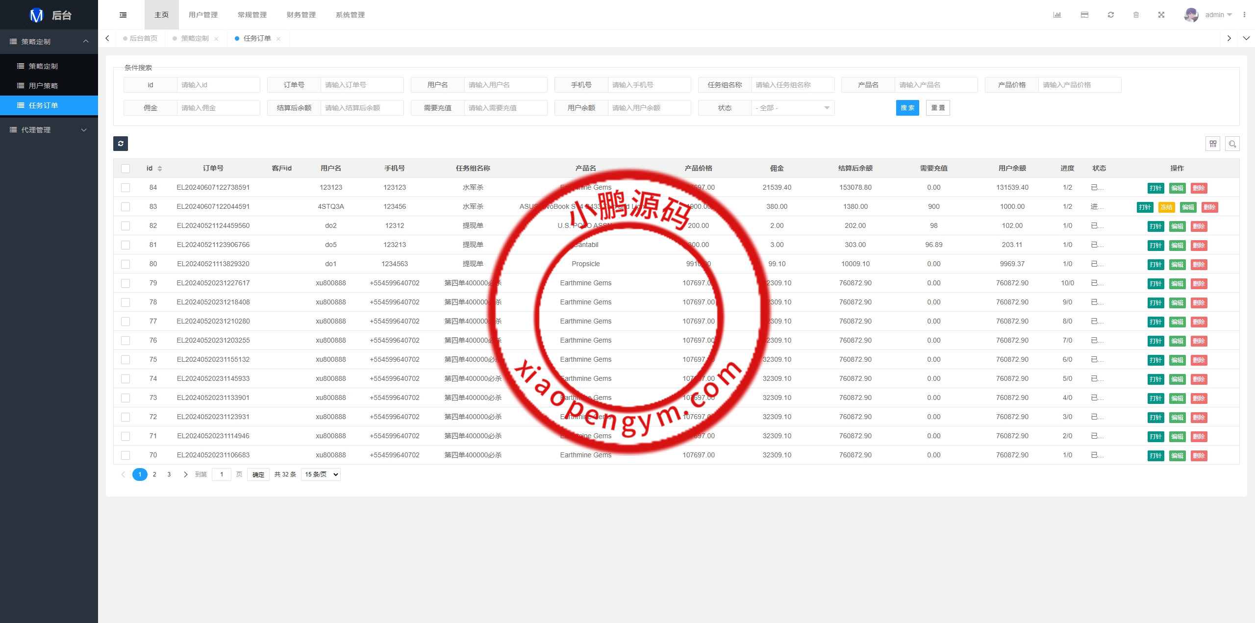Click the table search magnifier icon
The width and height of the screenshot is (1255, 623).
[x=1232, y=144]
